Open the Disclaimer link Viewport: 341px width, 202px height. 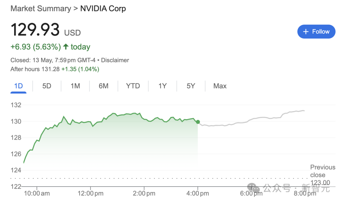pyautogui.click(x=115, y=60)
